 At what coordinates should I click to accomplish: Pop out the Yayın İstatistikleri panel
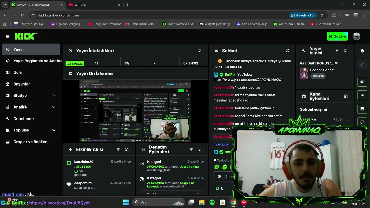coord(200,51)
